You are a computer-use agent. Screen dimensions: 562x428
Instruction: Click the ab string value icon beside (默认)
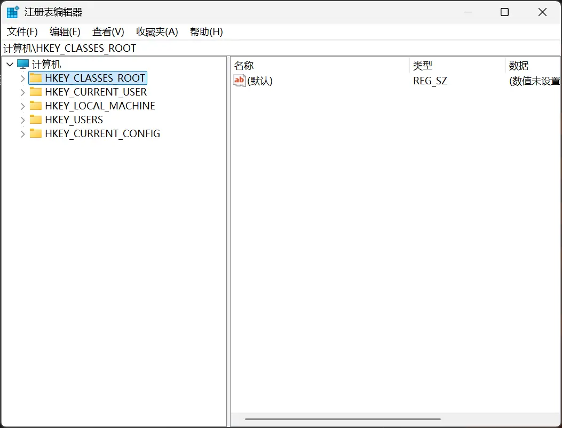tap(239, 81)
